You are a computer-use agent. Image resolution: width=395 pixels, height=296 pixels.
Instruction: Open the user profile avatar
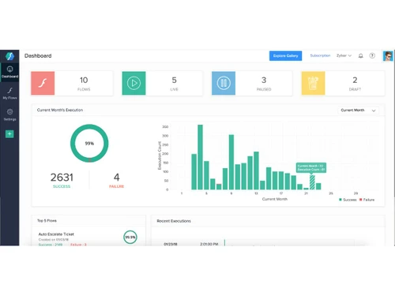click(x=388, y=56)
